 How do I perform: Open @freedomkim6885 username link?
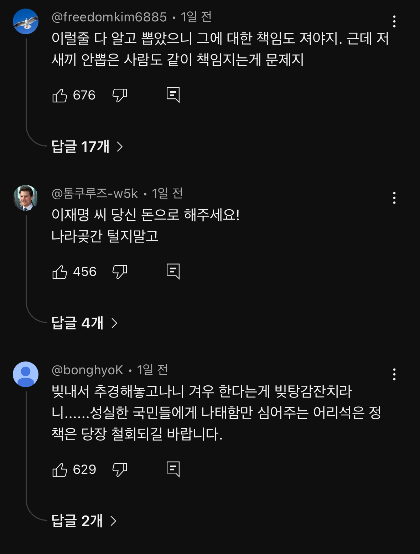tap(109, 17)
